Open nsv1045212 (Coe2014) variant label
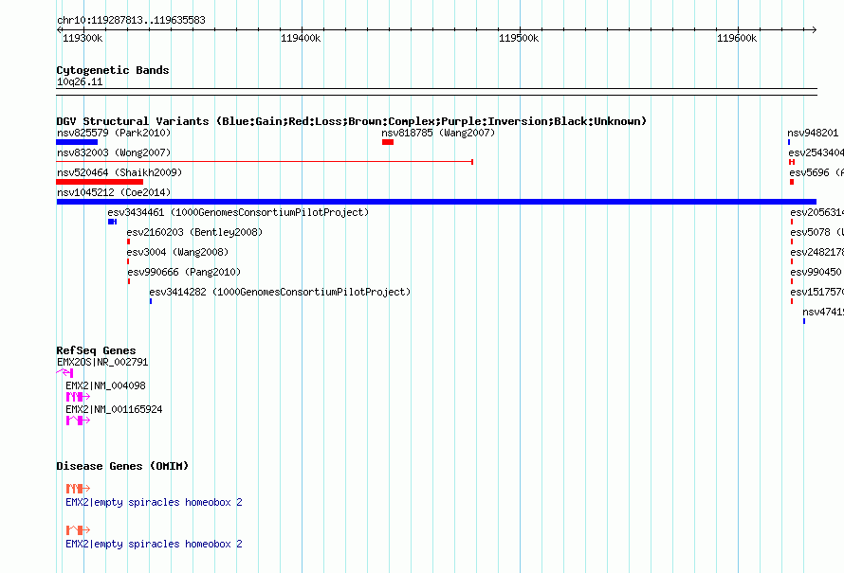This screenshot has width=844, height=573. pos(114,192)
